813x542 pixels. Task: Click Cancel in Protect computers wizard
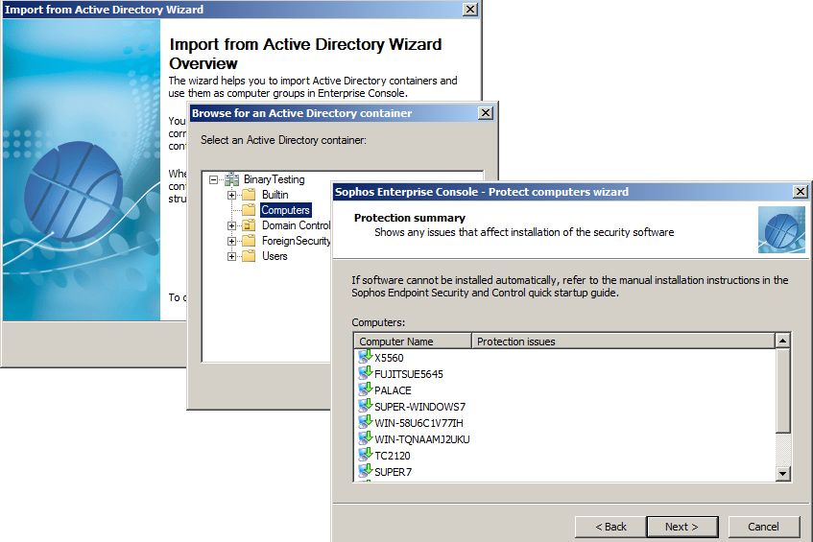coord(763,527)
